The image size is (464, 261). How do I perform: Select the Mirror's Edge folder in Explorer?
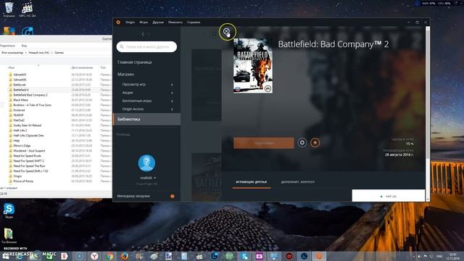[22, 146]
